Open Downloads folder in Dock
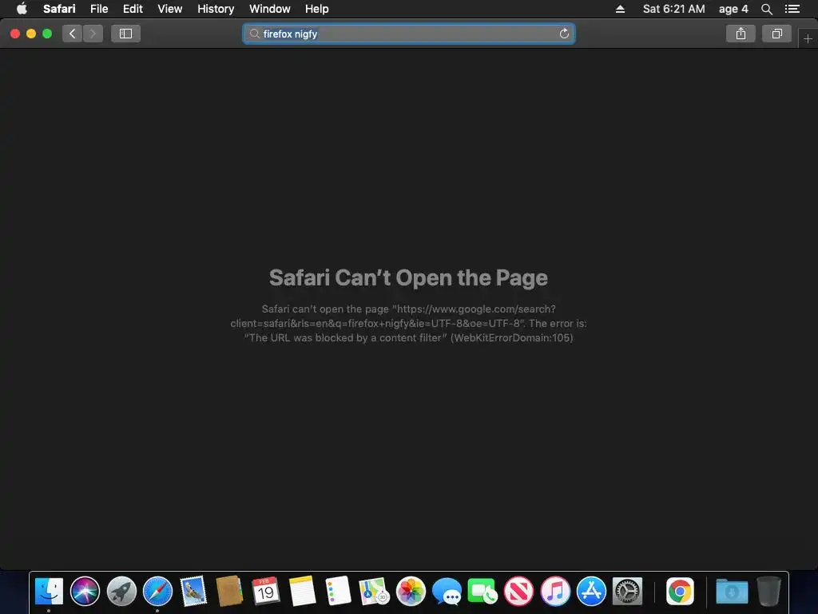 732,591
